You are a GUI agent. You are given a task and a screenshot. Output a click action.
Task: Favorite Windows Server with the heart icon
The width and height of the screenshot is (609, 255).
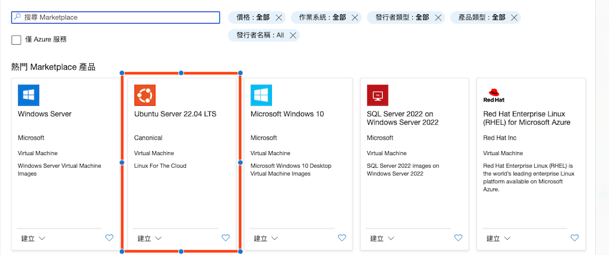coord(109,238)
